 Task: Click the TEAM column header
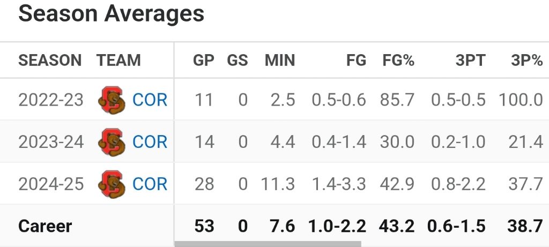(118, 61)
